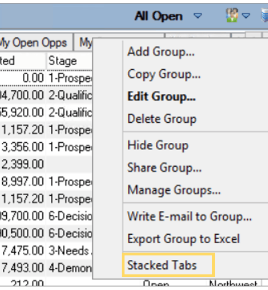This screenshot has height=290, width=268.
Task: Click the All Open group title
Action: click(x=159, y=16)
